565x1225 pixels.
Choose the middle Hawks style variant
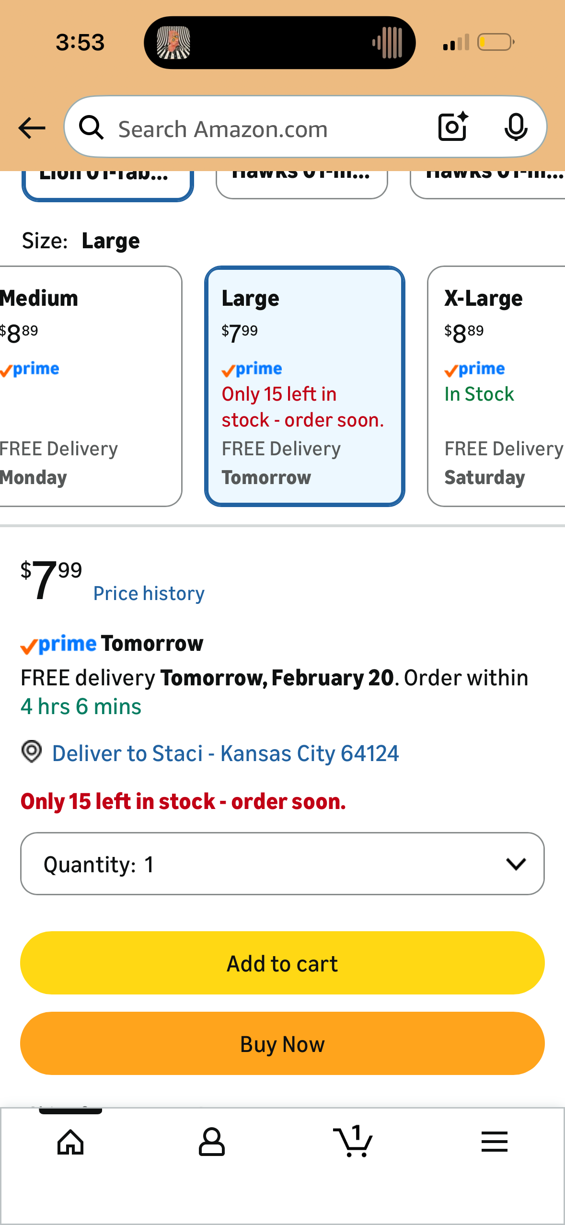pos(302,184)
